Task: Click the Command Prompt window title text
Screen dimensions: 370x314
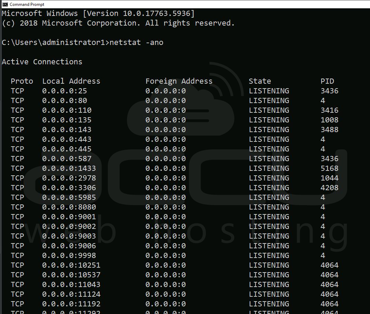Action: tap(27, 4)
